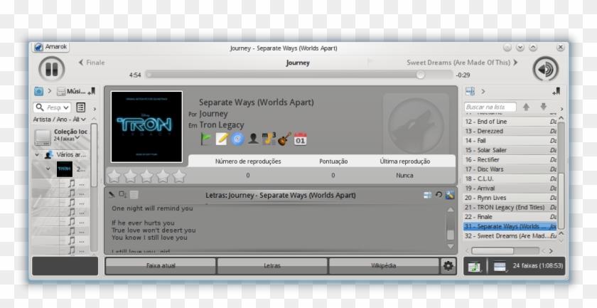The width and height of the screenshot is (597, 308).
Task: Open the playlist track progression menu with music note
Action: (475, 266)
